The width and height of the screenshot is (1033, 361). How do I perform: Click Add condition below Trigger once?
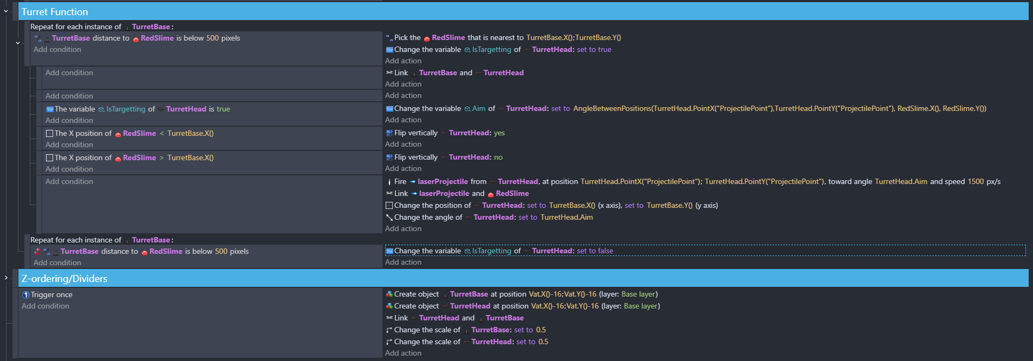[x=46, y=306]
